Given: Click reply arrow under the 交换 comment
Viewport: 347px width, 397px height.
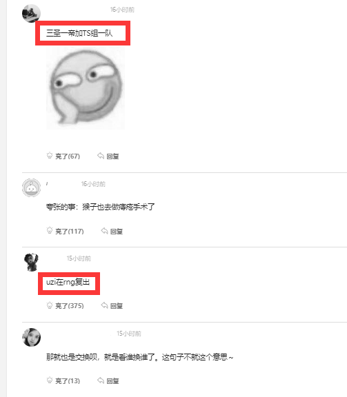Looking at the screenshot, I should click(101, 380).
